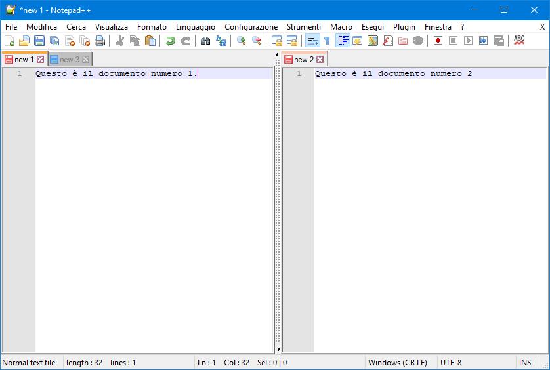Cut selection with the scissors icon
Screen dimensions: 550x370
click(x=120, y=41)
